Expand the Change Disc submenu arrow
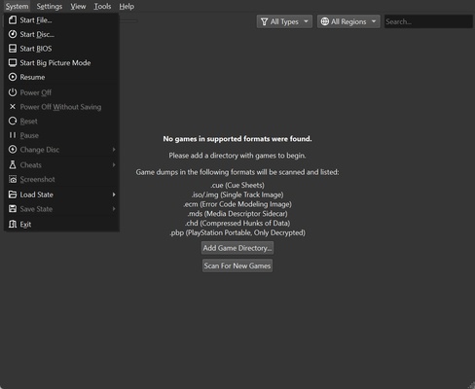The width and height of the screenshot is (475, 389). point(114,150)
